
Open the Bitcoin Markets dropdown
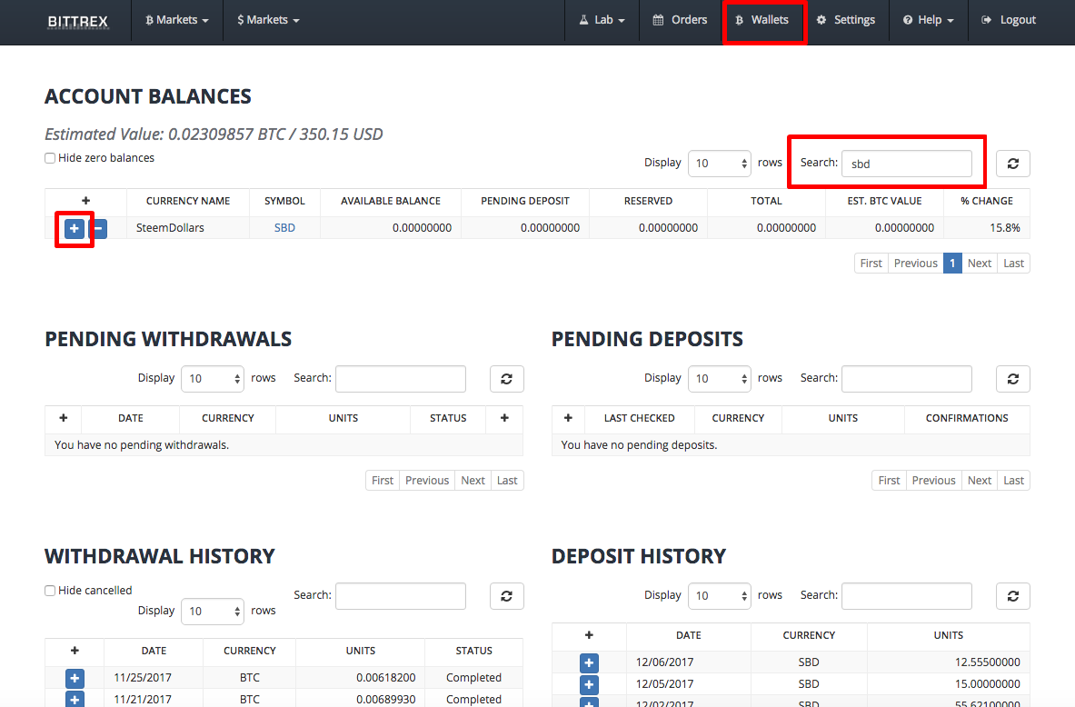coord(177,20)
